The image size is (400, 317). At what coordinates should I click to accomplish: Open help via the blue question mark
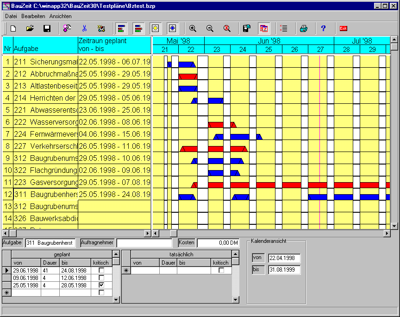coord(324,28)
